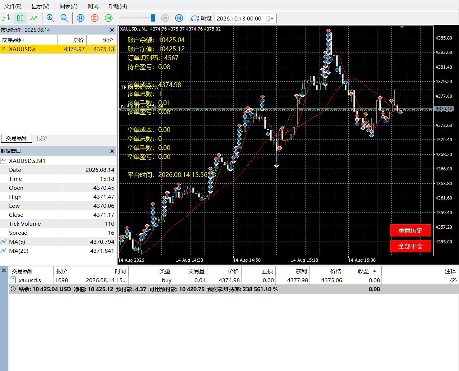Click the green arrow icon beside XAUUSD.s

[4, 49]
